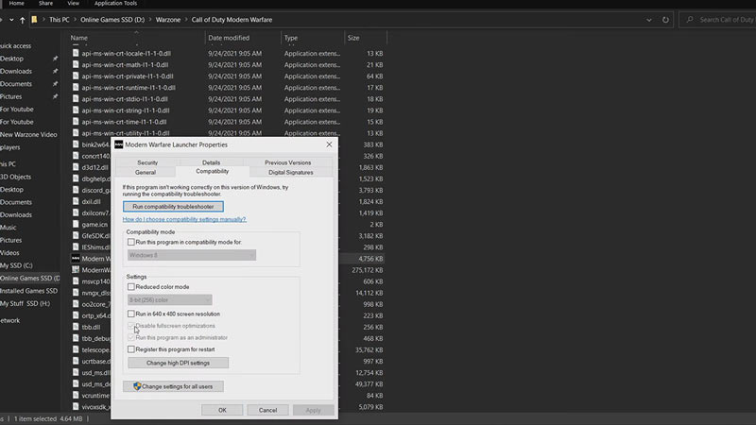Enable Run this program in compatibility mode
This screenshot has height=425, width=756.
(130, 242)
